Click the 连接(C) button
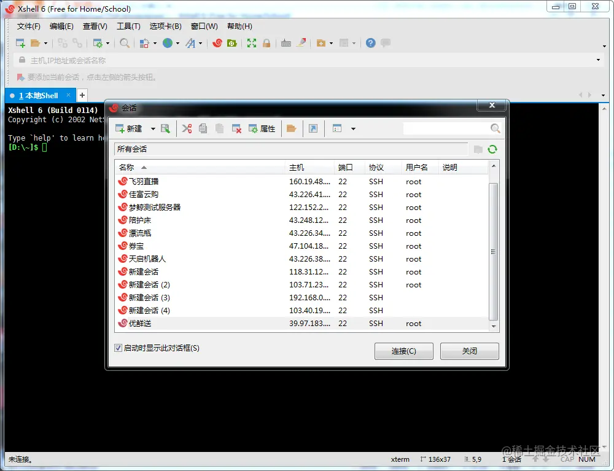The height and width of the screenshot is (471, 614). [404, 351]
